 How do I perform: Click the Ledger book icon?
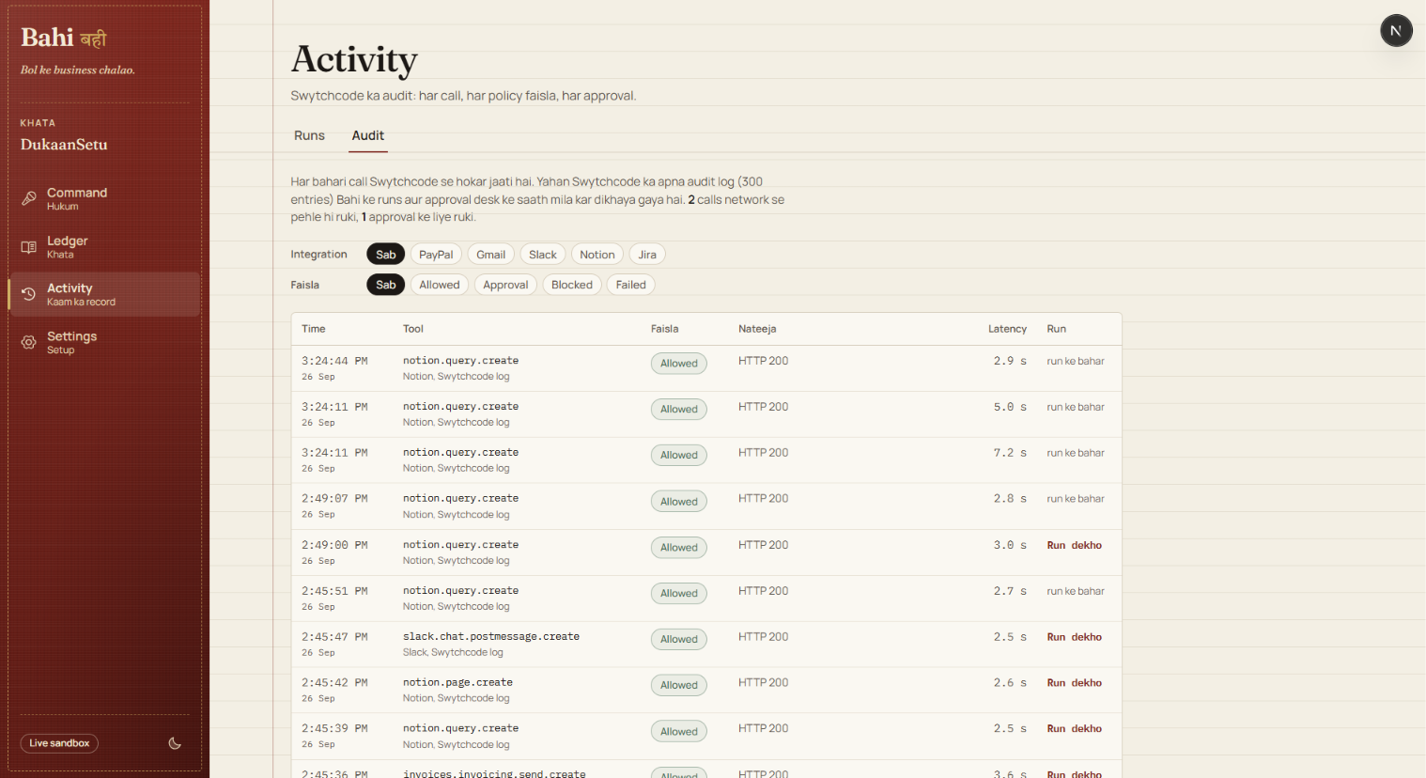coord(29,247)
